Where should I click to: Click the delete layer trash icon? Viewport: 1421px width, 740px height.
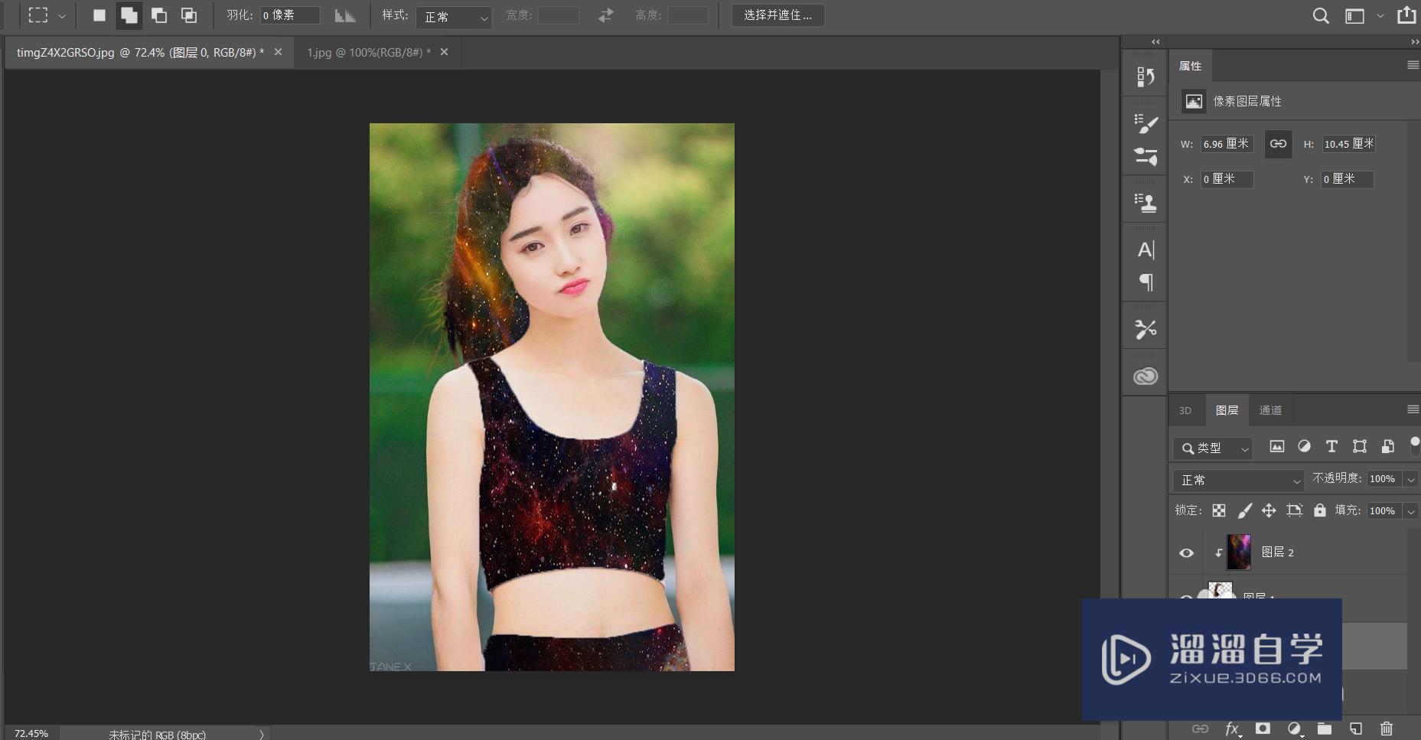(x=1386, y=729)
